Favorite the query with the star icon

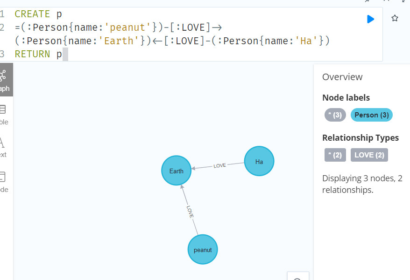(x=395, y=18)
